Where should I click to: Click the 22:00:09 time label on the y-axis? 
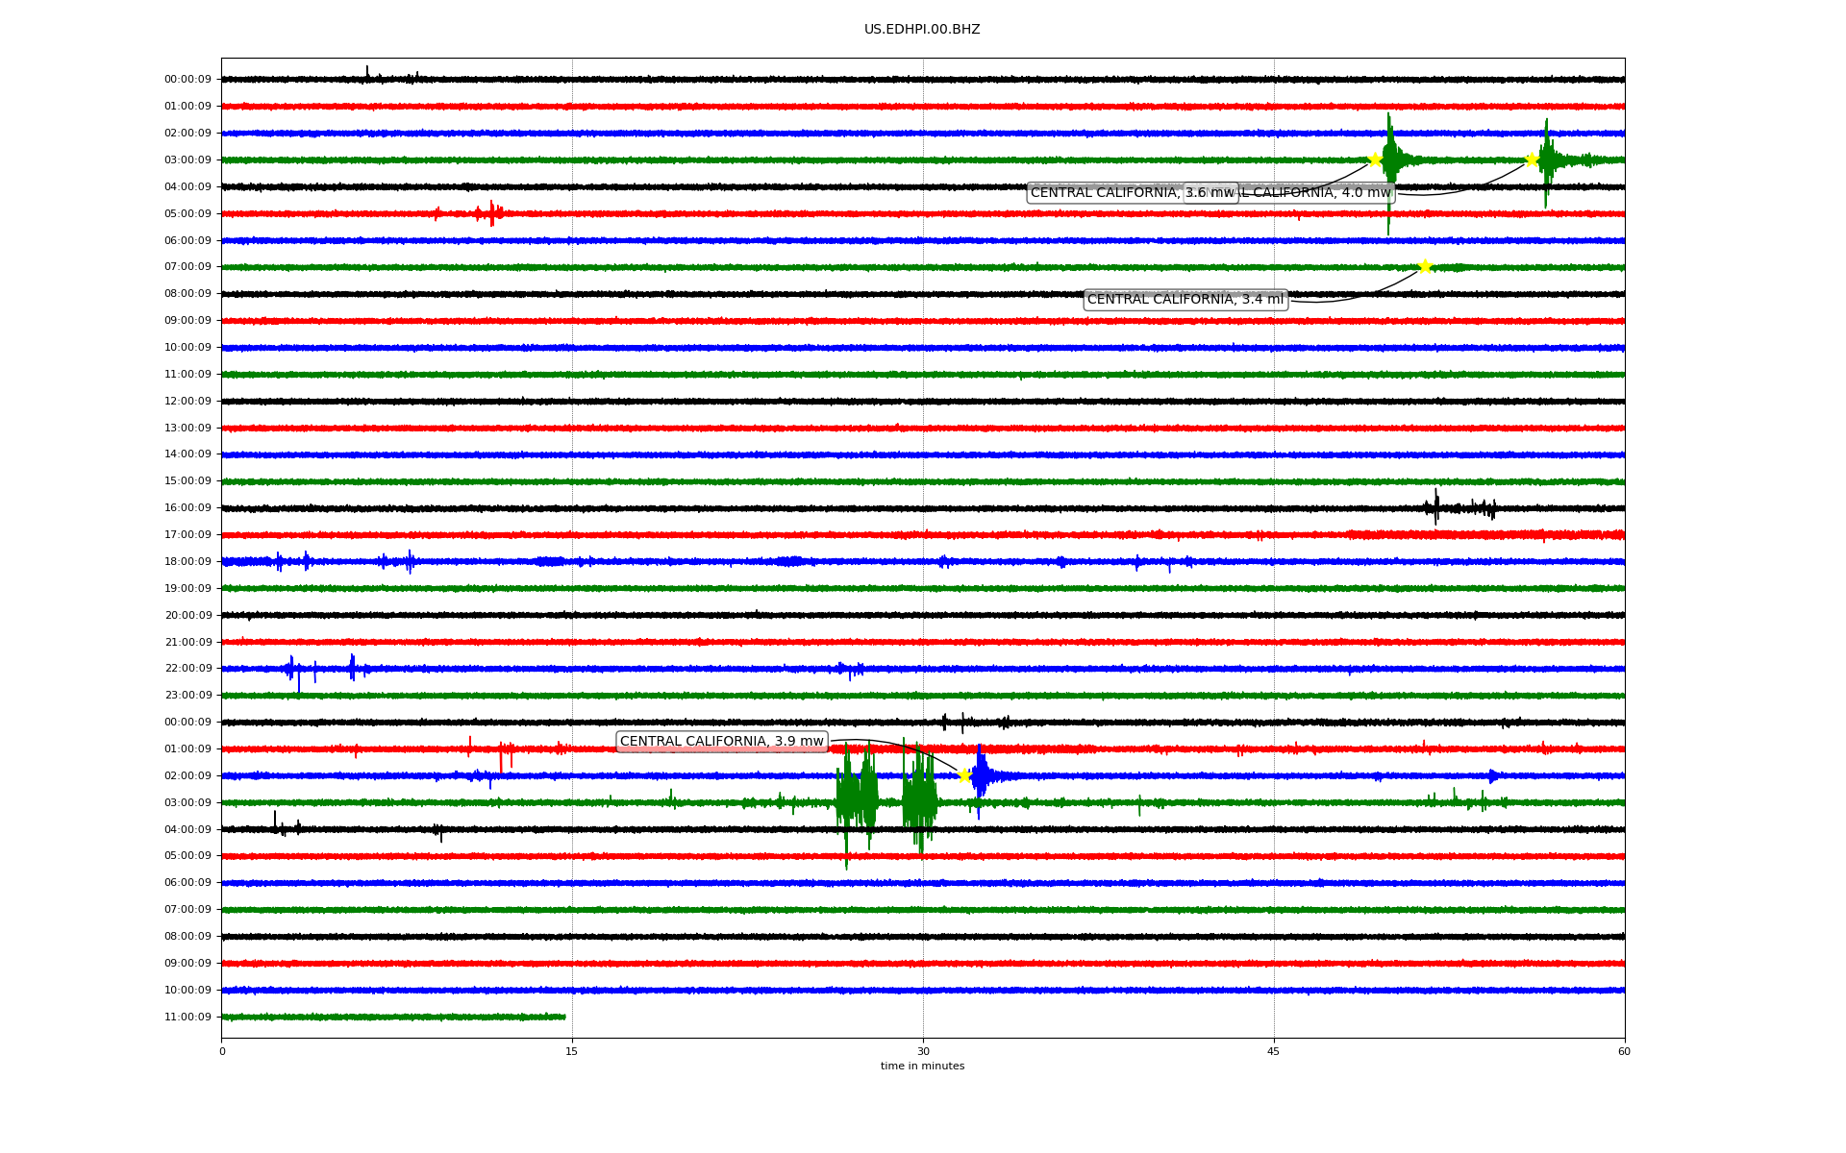(x=187, y=668)
